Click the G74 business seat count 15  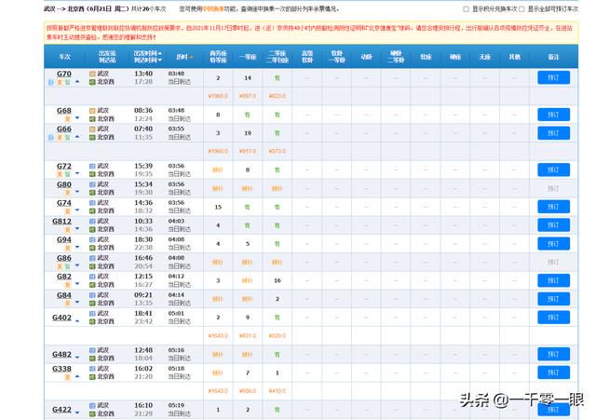click(x=218, y=207)
